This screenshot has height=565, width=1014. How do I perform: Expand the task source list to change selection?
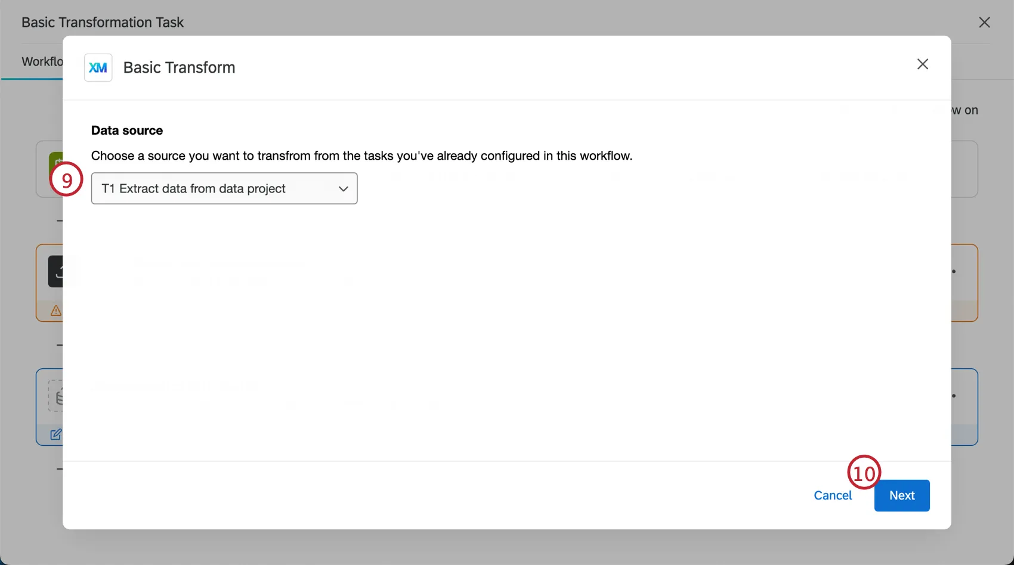(x=224, y=188)
